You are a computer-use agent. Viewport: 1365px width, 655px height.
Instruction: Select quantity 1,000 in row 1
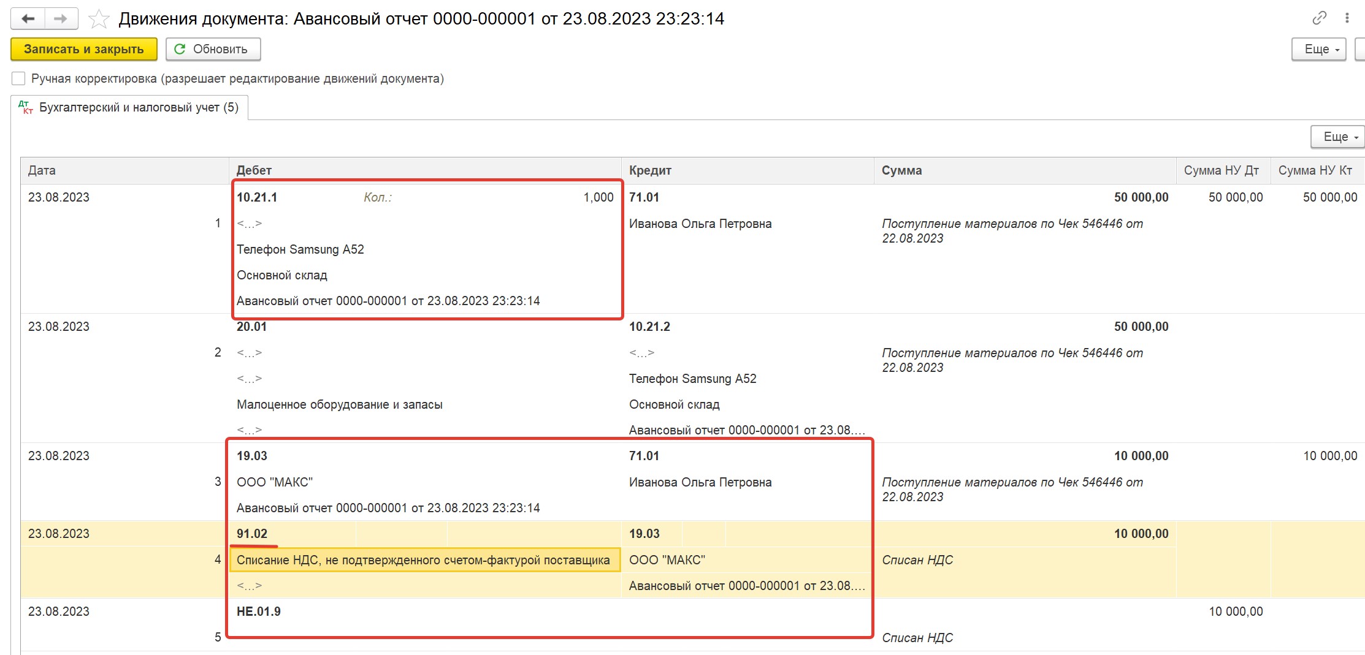(598, 197)
